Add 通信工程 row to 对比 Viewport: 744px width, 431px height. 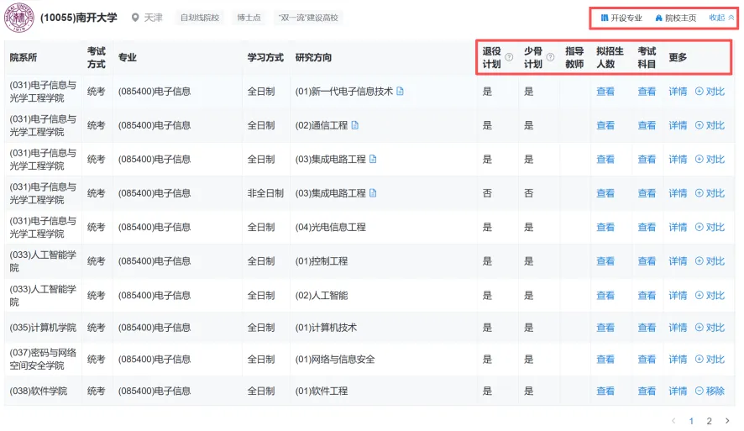pos(710,125)
